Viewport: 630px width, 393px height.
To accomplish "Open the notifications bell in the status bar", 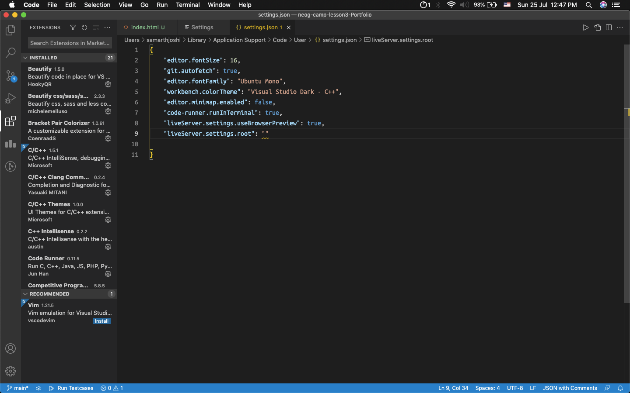I will click(x=621, y=388).
